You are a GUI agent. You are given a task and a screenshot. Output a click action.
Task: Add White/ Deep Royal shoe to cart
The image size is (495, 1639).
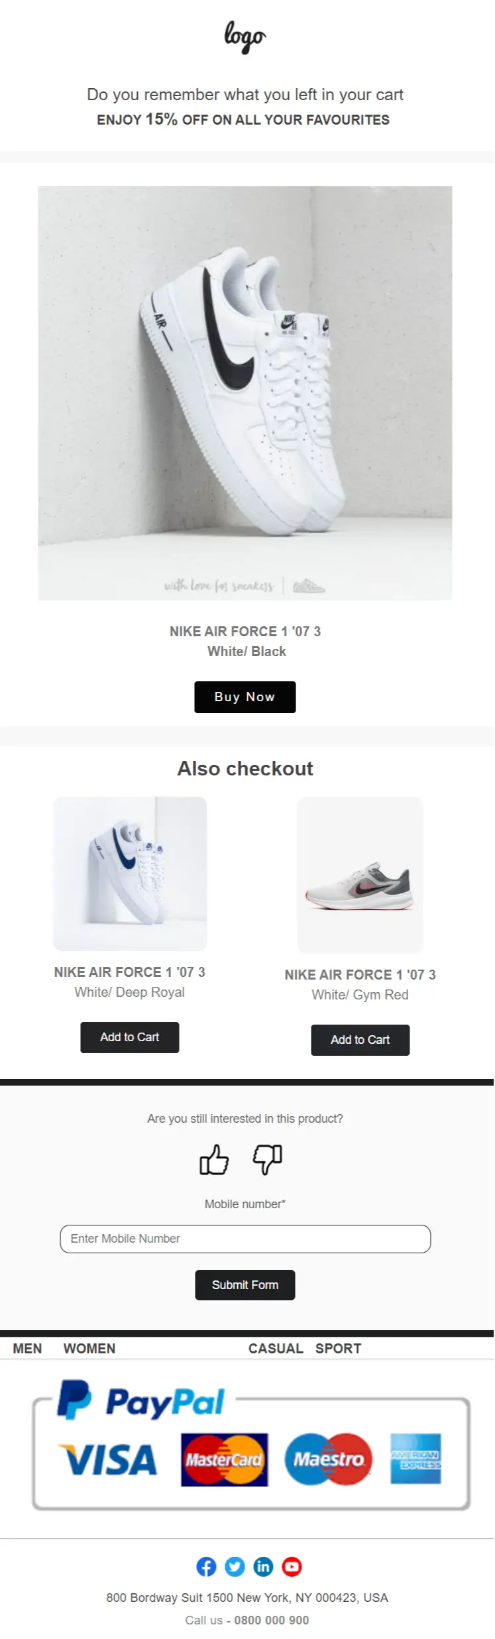[x=130, y=1037]
